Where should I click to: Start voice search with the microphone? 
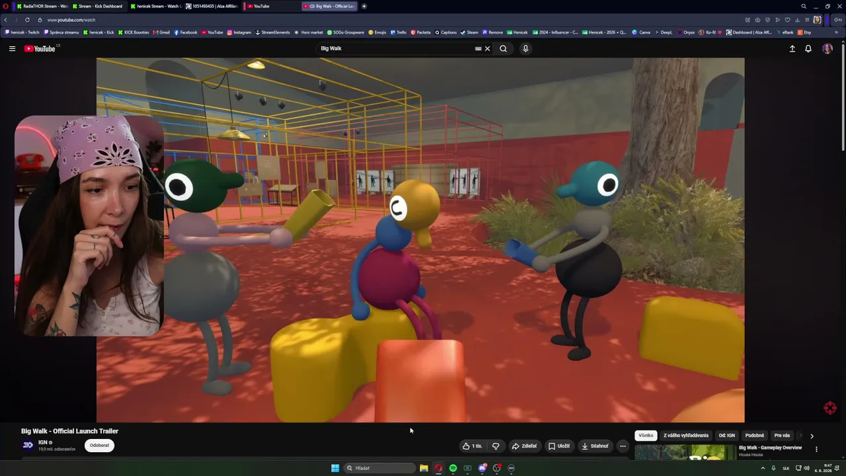tap(525, 48)
